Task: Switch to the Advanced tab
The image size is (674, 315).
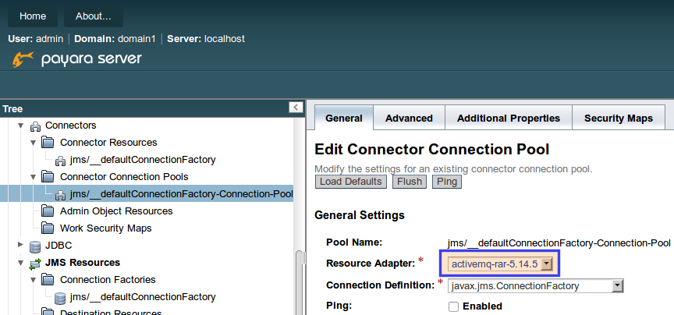Action: pyautogui.click(x=409, y=119)
